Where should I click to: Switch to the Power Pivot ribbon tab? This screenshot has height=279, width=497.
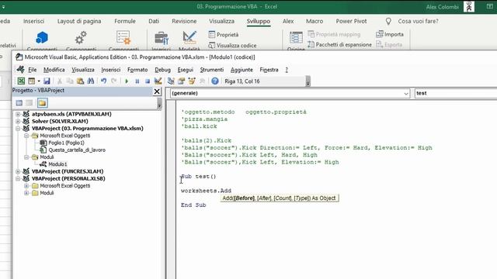pyautogui.click(x=351, y=21)
